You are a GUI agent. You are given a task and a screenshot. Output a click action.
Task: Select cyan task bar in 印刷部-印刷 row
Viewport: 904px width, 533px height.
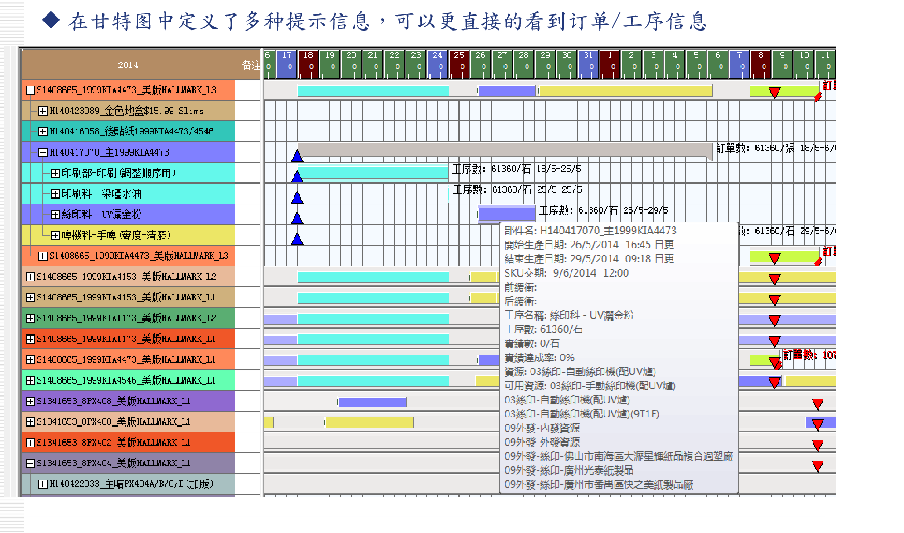point(373,172)
